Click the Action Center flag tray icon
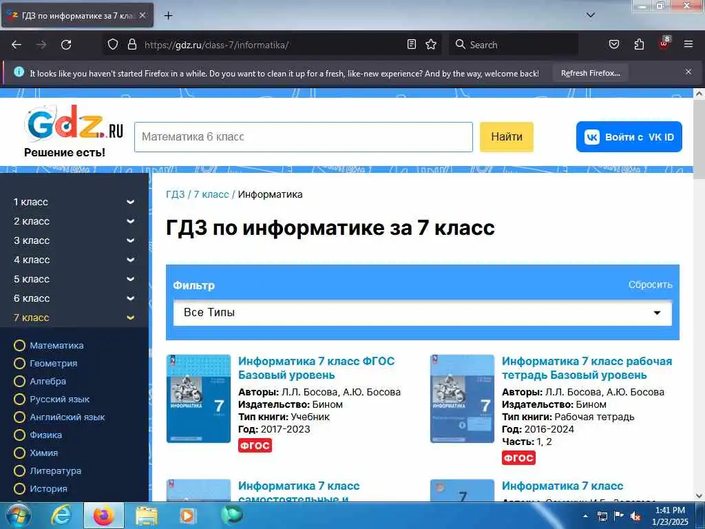 pos(619,515)
